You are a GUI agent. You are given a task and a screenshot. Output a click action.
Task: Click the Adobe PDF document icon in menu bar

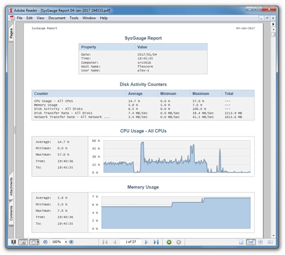[12, 18]
